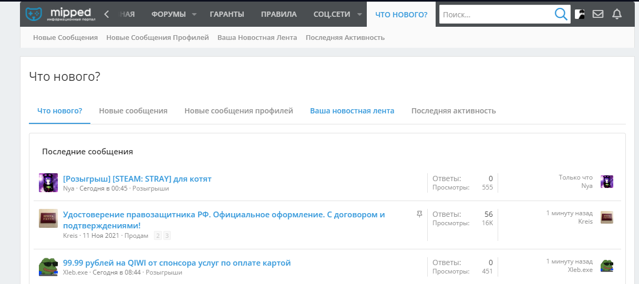Open the Удостоверение правозащитника РФ thread
The image size is (639, 284).
point(224,220)
